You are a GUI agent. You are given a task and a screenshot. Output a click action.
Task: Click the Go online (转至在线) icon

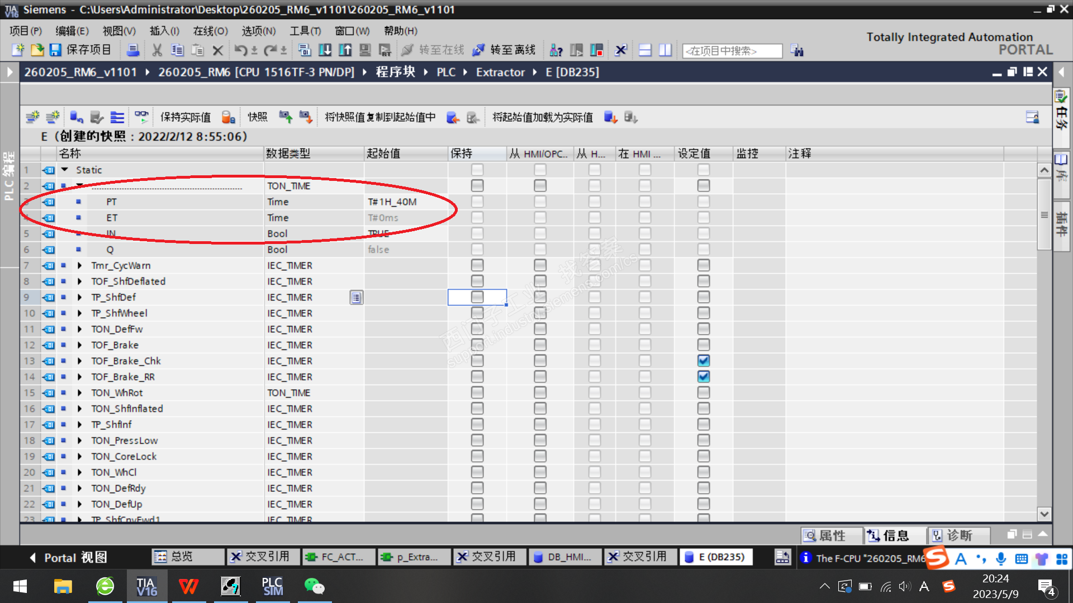pos(407,50)
